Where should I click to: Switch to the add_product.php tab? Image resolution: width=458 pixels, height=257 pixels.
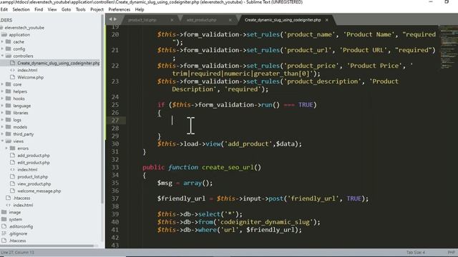[x=202, y=20]
